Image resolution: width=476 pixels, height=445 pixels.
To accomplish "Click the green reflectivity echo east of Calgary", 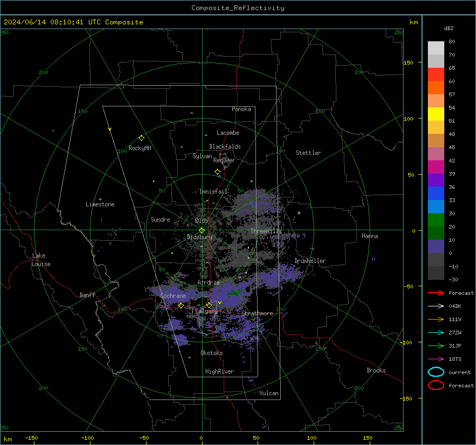I will [235, 293].
